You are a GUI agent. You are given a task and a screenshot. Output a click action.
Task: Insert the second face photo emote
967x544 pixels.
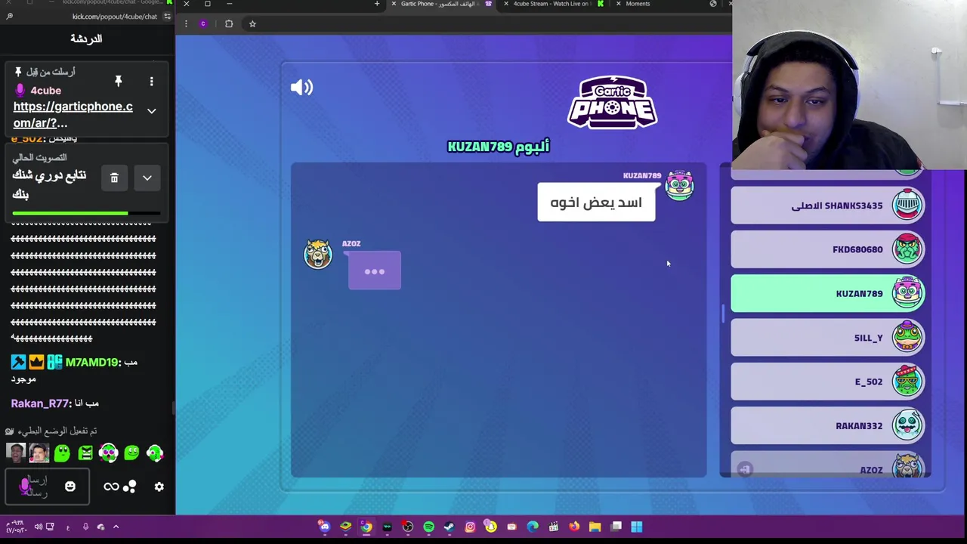coord(39,453)
